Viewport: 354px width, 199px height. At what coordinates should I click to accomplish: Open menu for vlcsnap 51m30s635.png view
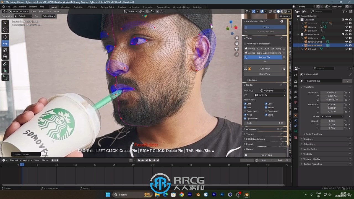[284, 49]
